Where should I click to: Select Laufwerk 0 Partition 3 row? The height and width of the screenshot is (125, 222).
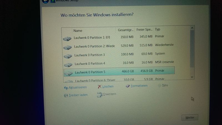[x=119, y=54]
